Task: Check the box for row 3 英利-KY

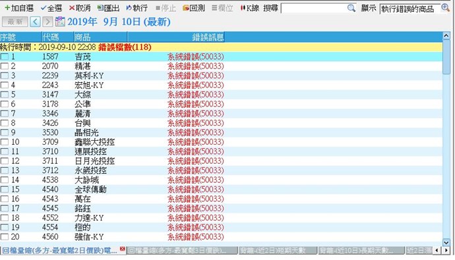Action: pos(5,76)
